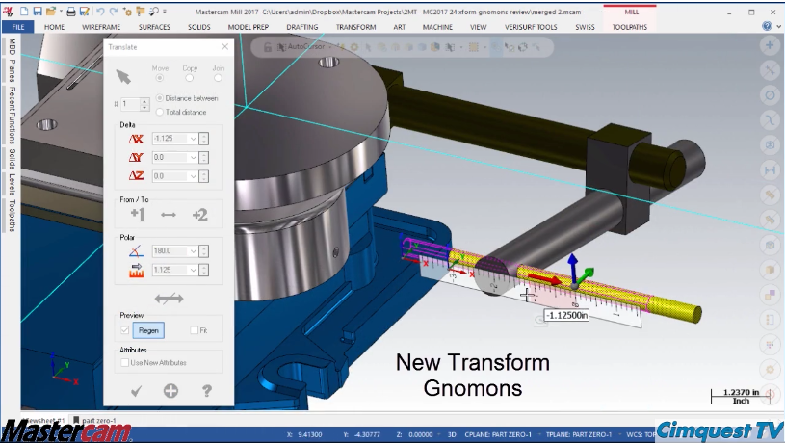The width and height of the screenshot is (785, 443).
Task: Click the Mastercam application logo icon
Action: (x=8, y=11)
